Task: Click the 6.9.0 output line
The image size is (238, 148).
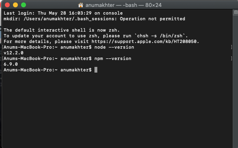Action: (x=11, y=64)
